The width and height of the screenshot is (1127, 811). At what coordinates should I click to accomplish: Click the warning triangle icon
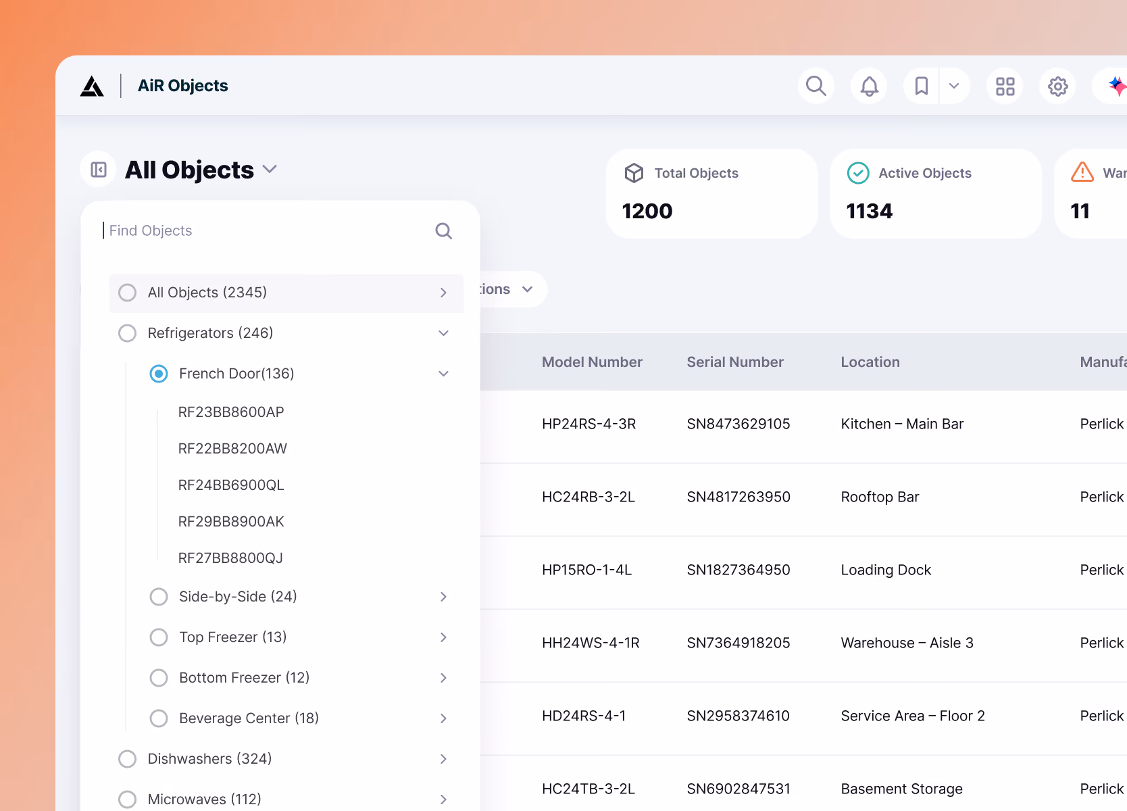click(x=1082, y=172)
